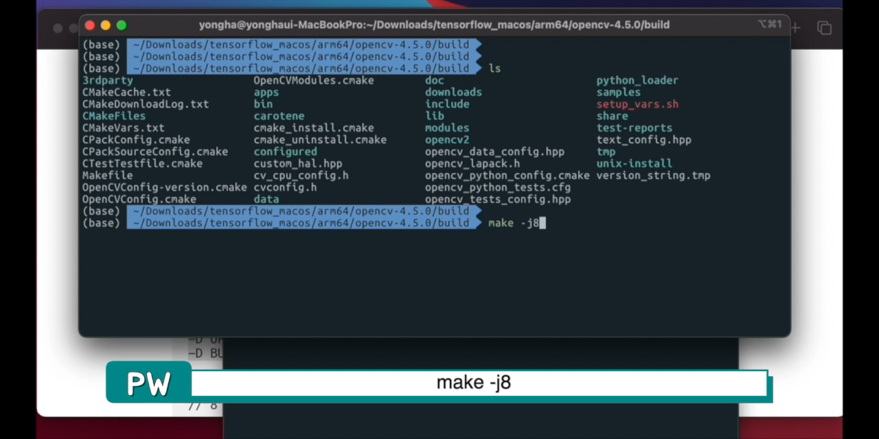Click the 'version_string.tmp' file name
This screenshot has height=439, width=879.
[x=653, y=176]
